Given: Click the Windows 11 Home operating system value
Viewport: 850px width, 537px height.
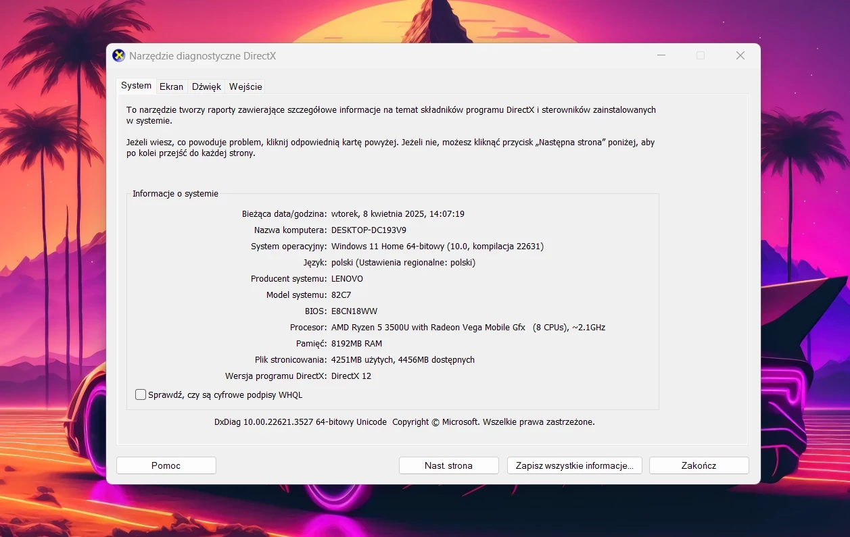Looking at the screenshot, I should click(438, 247).
